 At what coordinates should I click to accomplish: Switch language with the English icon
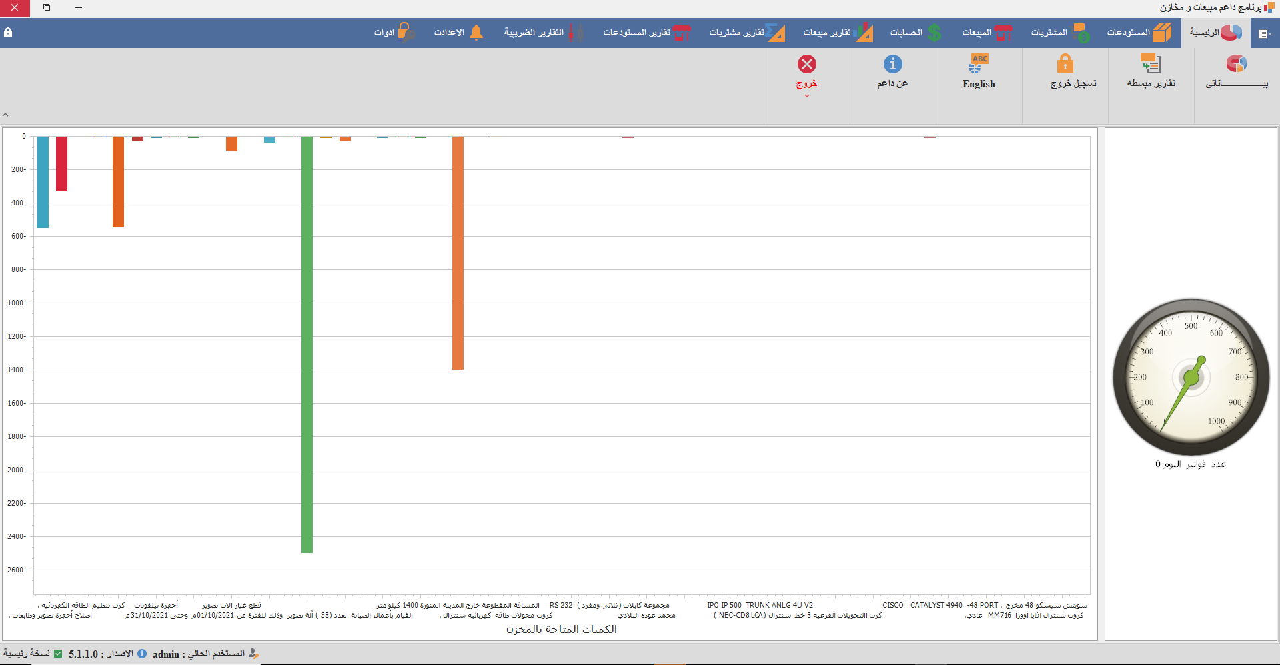point(979,64)
